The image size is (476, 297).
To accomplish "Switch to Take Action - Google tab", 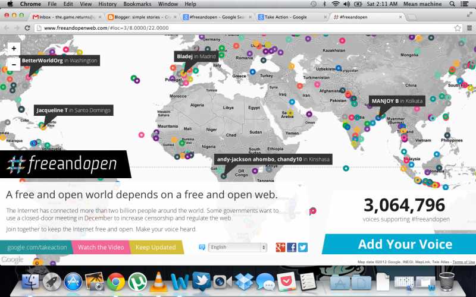I will coord(292,17).
